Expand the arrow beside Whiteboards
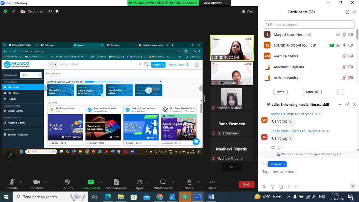Viewport: 359px width, 202px height. [173, 182]
